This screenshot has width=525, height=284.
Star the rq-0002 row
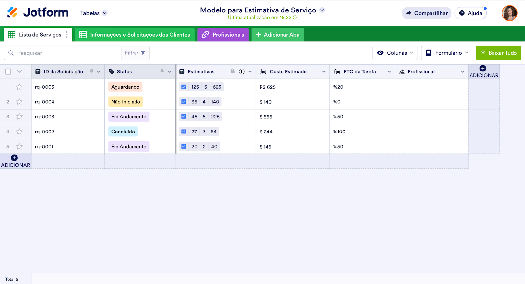coord(19,132)
